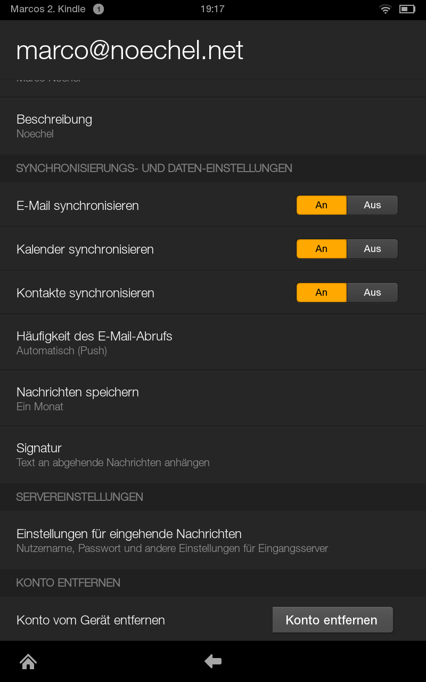The width and height of the screenshot is (426, 682).
Task: Tap device name Marcos 2. Kindle
Action: (48, 9)
